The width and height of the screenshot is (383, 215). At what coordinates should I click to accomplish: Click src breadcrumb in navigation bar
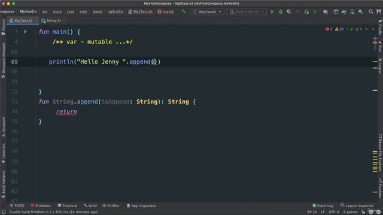(45, 11)
